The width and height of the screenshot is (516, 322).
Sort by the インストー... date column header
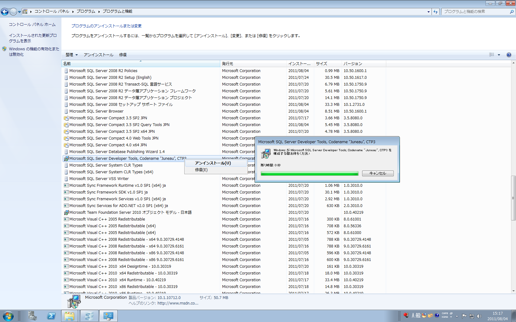point(300,64)
